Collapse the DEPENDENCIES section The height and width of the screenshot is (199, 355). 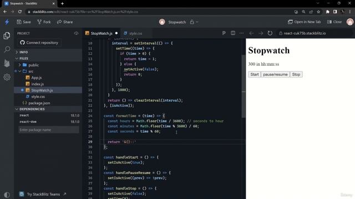[48, 109]
